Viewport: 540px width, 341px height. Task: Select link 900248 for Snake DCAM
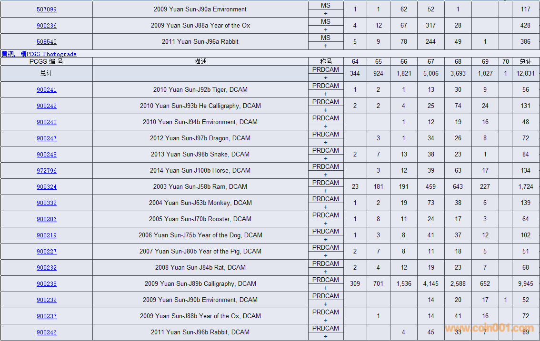point(47,155)
